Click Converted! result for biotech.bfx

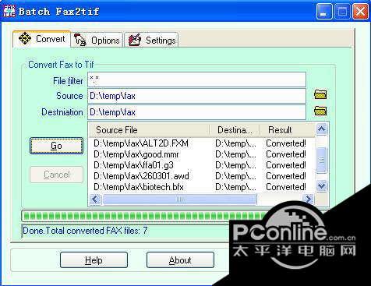click(286, 187)
